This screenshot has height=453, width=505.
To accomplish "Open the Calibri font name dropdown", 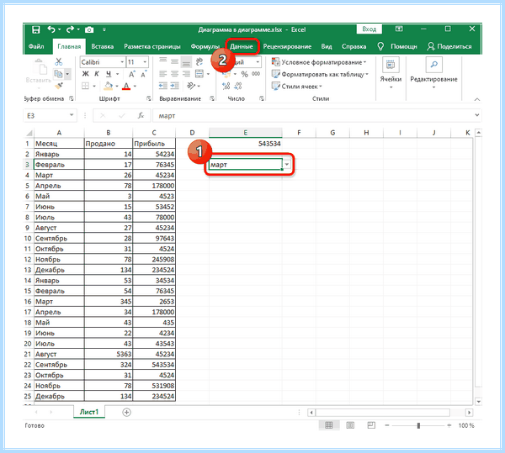I will point(122,62).
